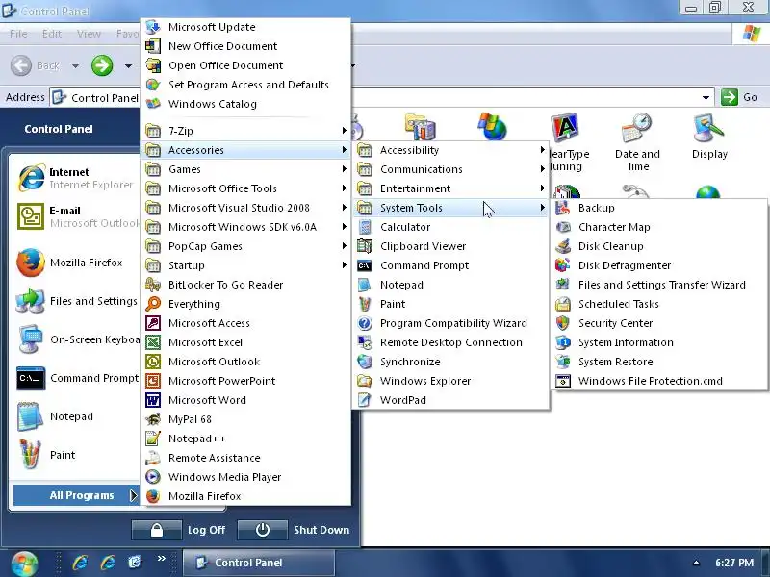
Task: Launch MyPal 68 browser
Action: [245, 419]
